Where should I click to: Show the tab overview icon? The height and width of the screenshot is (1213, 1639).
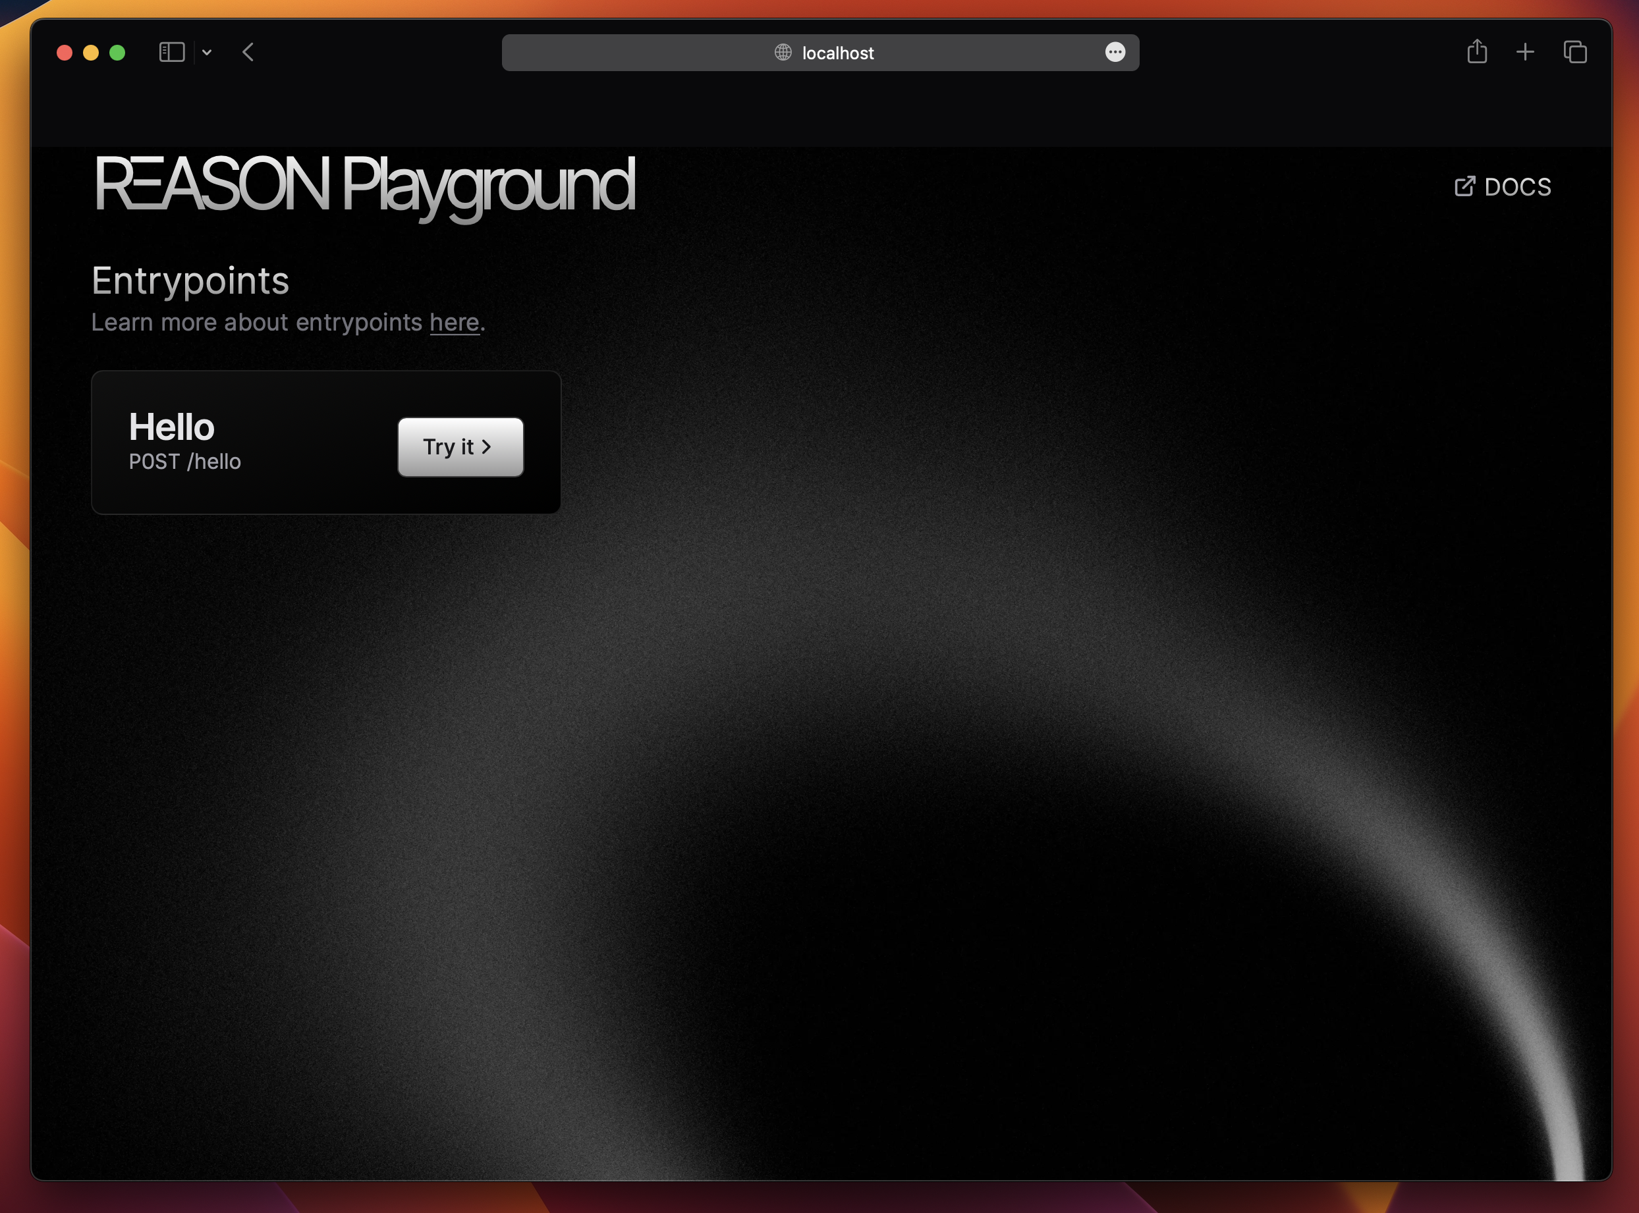click(x=1574, y=52)
